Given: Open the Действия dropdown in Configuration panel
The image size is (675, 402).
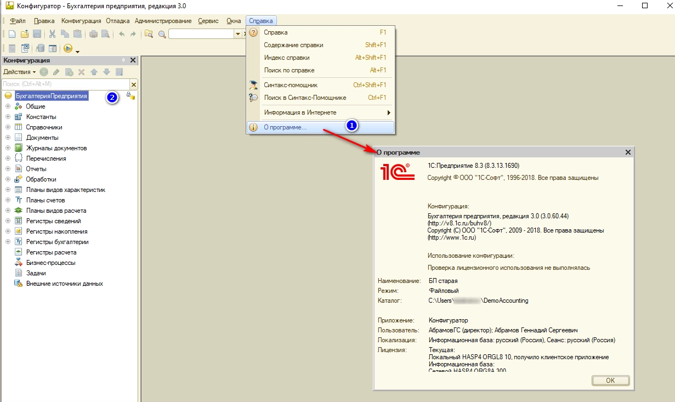Looking at the screenshot, I should [x=20, y=72].
